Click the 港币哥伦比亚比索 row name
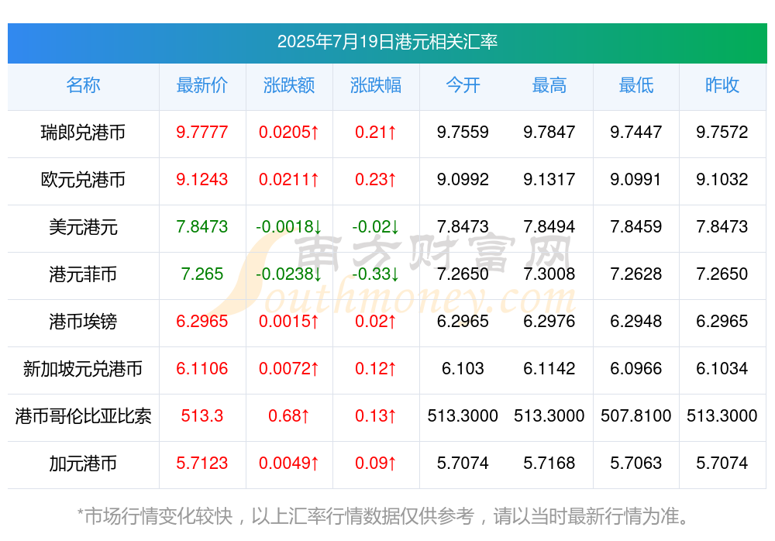The width and height of the screenshot is (775, 541). tap(83, 416)
